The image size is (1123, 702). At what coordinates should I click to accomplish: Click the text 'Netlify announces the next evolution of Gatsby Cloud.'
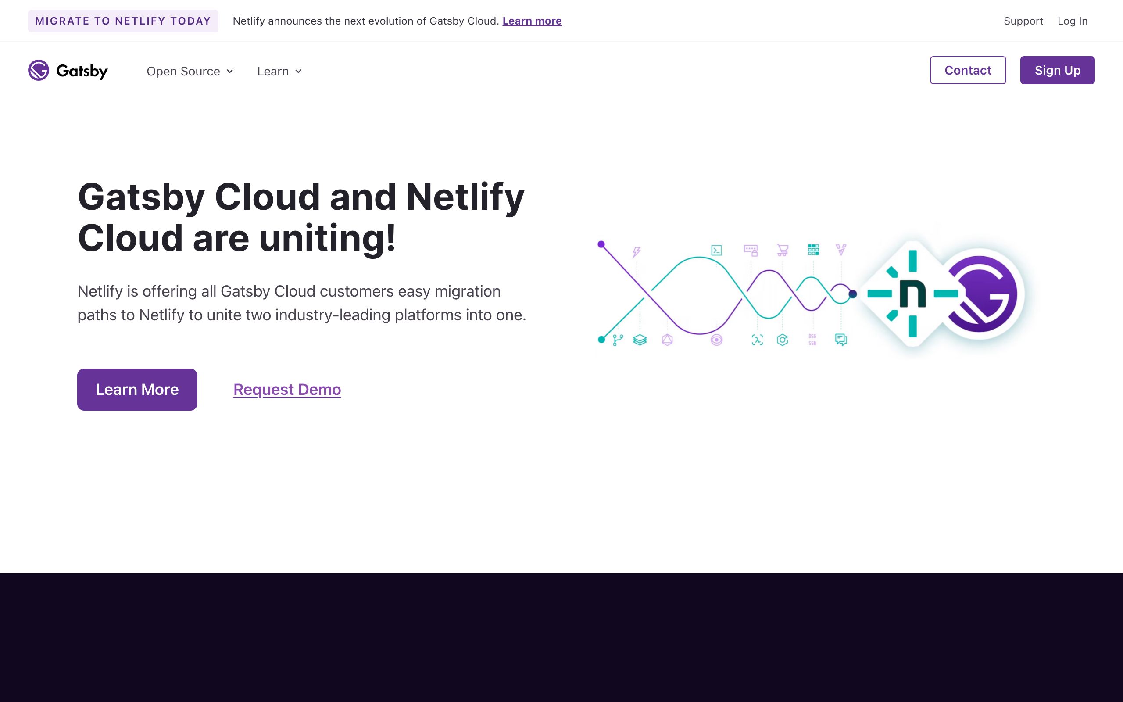point(366,21)
